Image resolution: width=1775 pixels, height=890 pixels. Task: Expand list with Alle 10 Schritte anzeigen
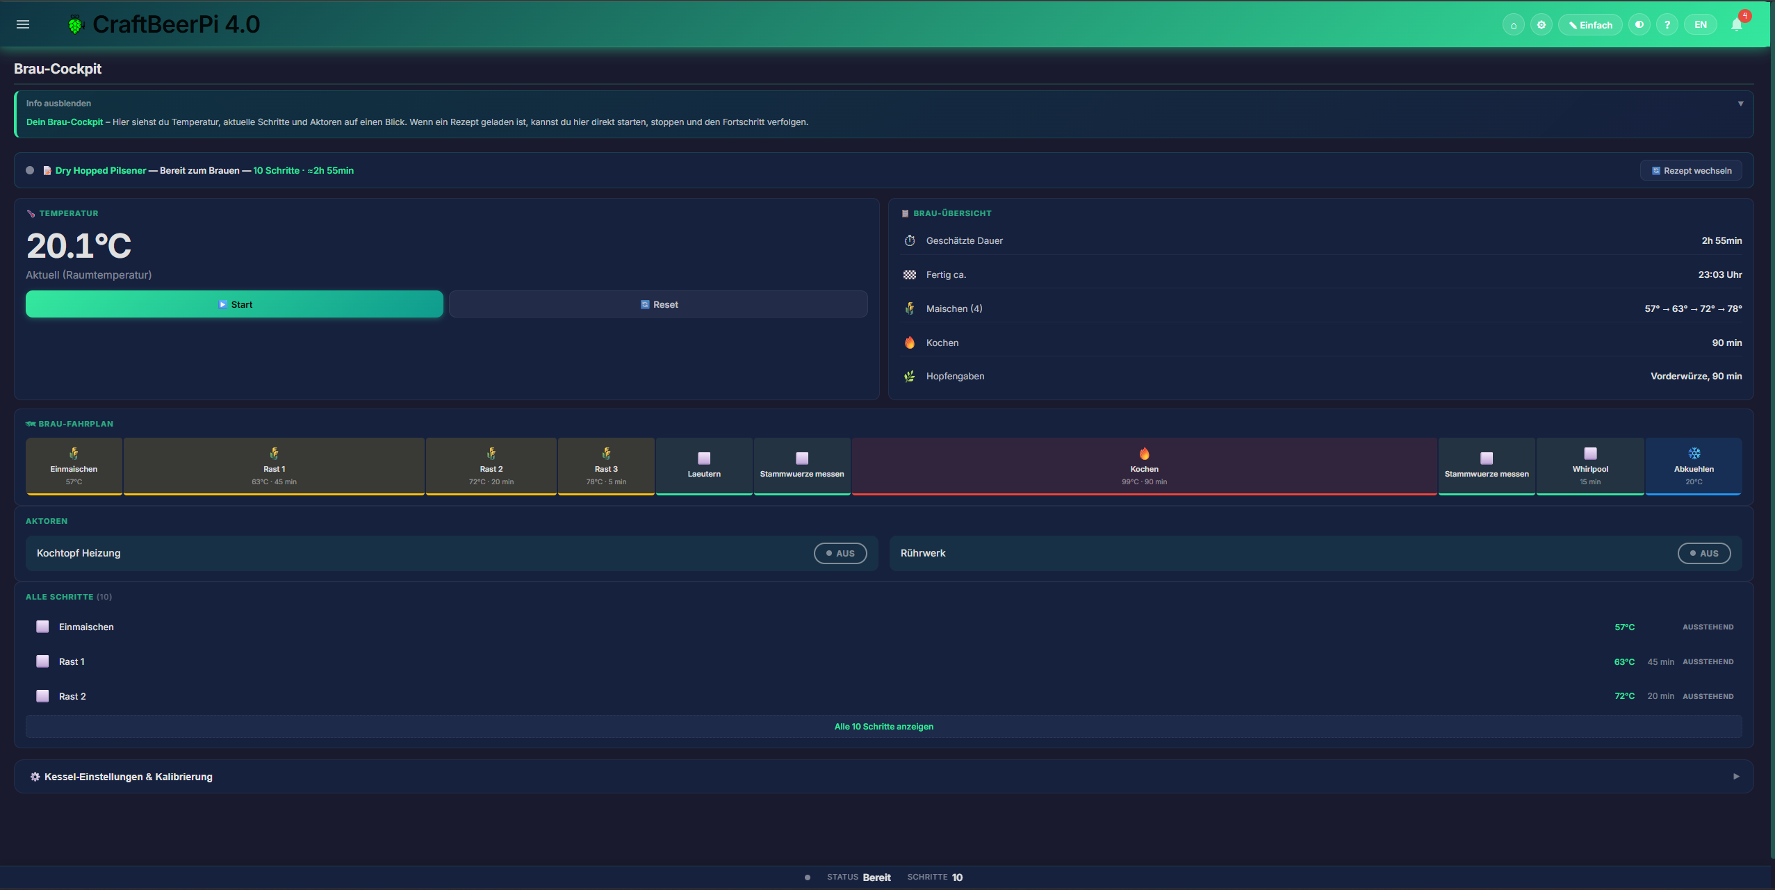click(x=883, y=726)
